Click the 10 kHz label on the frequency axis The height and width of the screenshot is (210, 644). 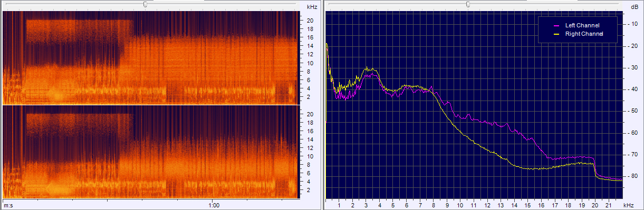click(x=460, y=204)
